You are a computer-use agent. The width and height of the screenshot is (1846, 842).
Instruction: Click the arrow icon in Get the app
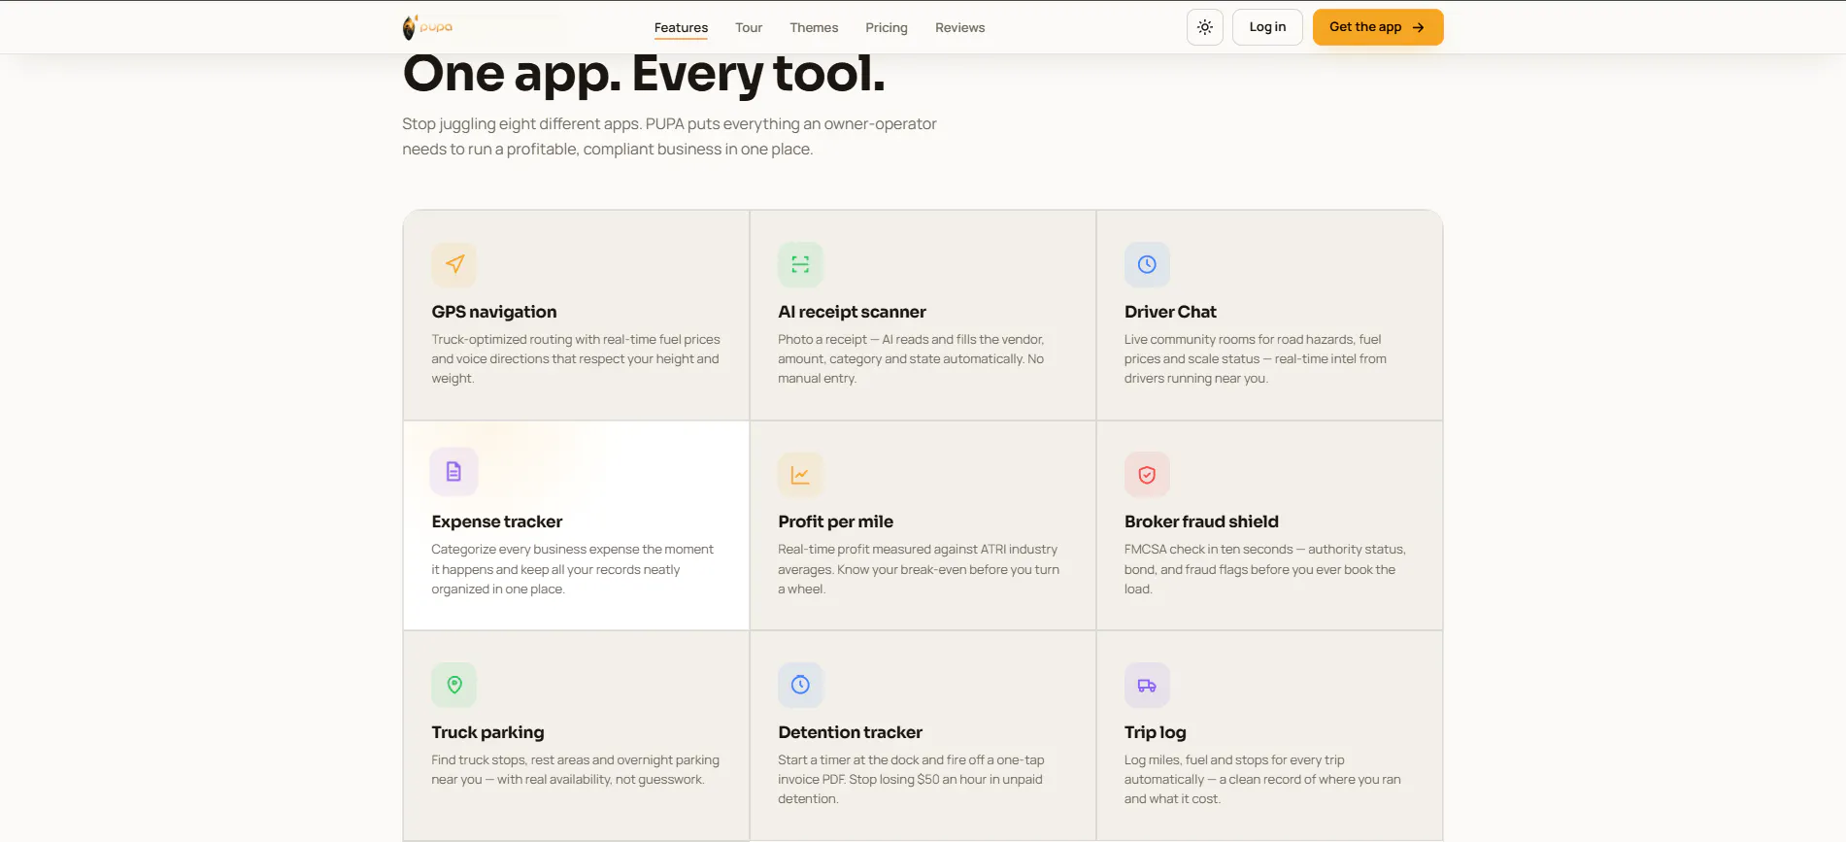click(1419, 27)
